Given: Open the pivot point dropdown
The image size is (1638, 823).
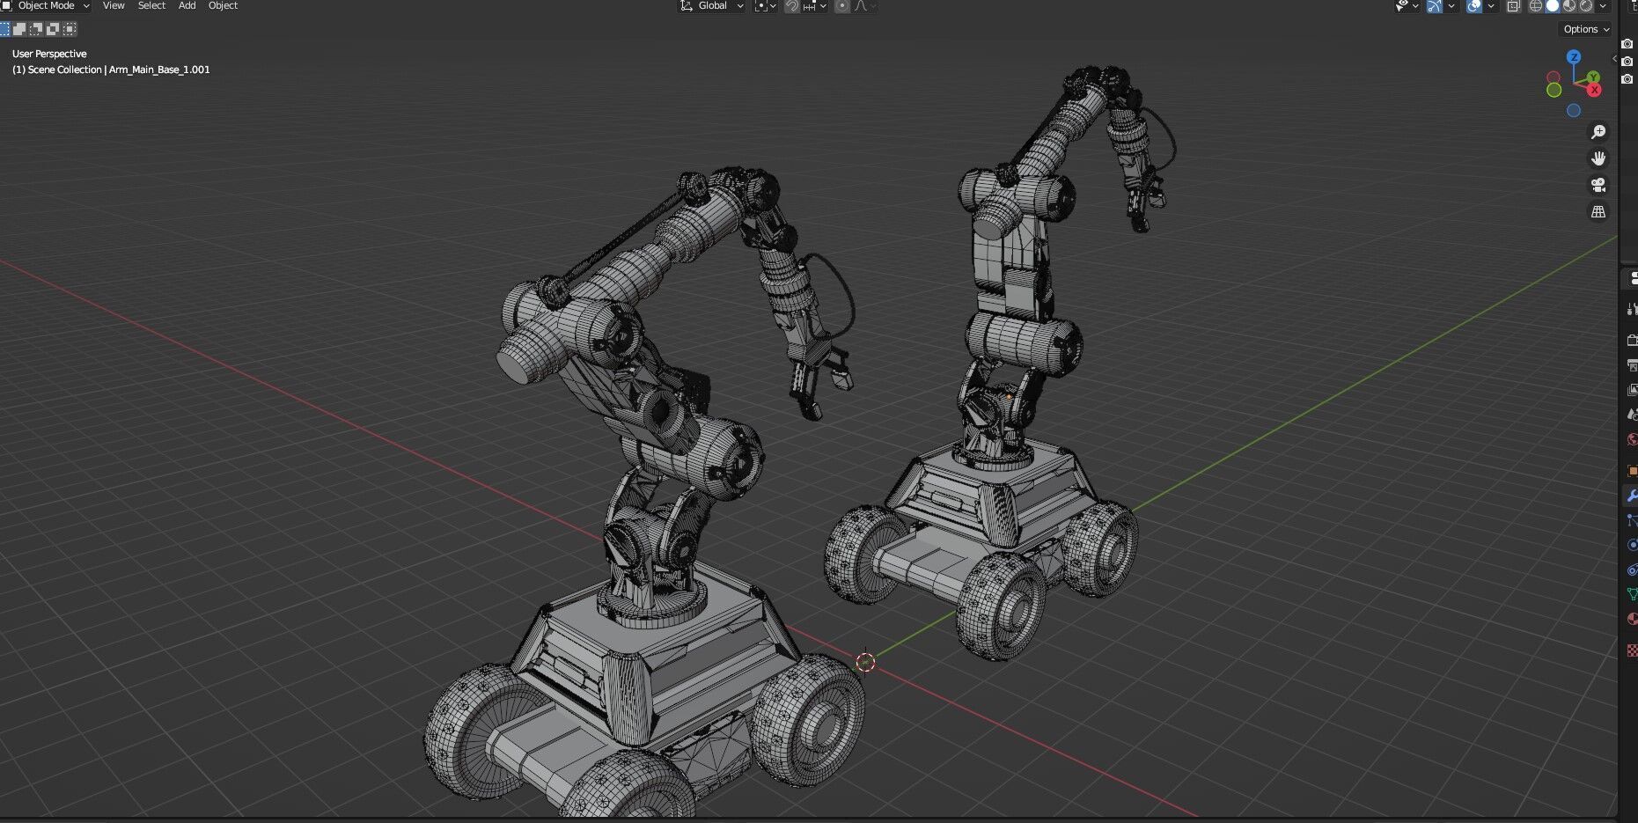Looking at the screenshot, I should (766, 6).
